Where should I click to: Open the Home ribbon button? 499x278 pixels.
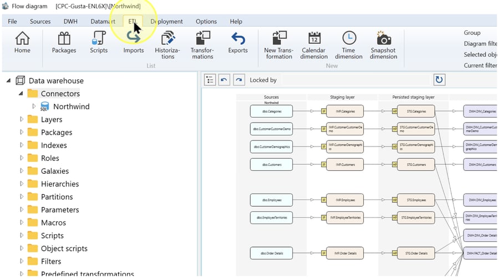pos(22,42)
